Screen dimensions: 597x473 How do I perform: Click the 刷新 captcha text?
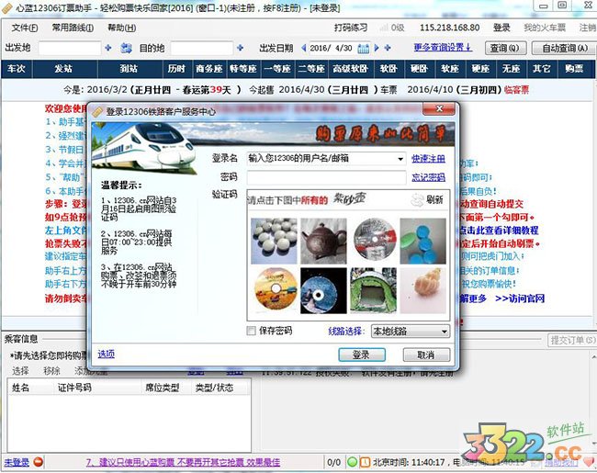(x=434, y=199)
